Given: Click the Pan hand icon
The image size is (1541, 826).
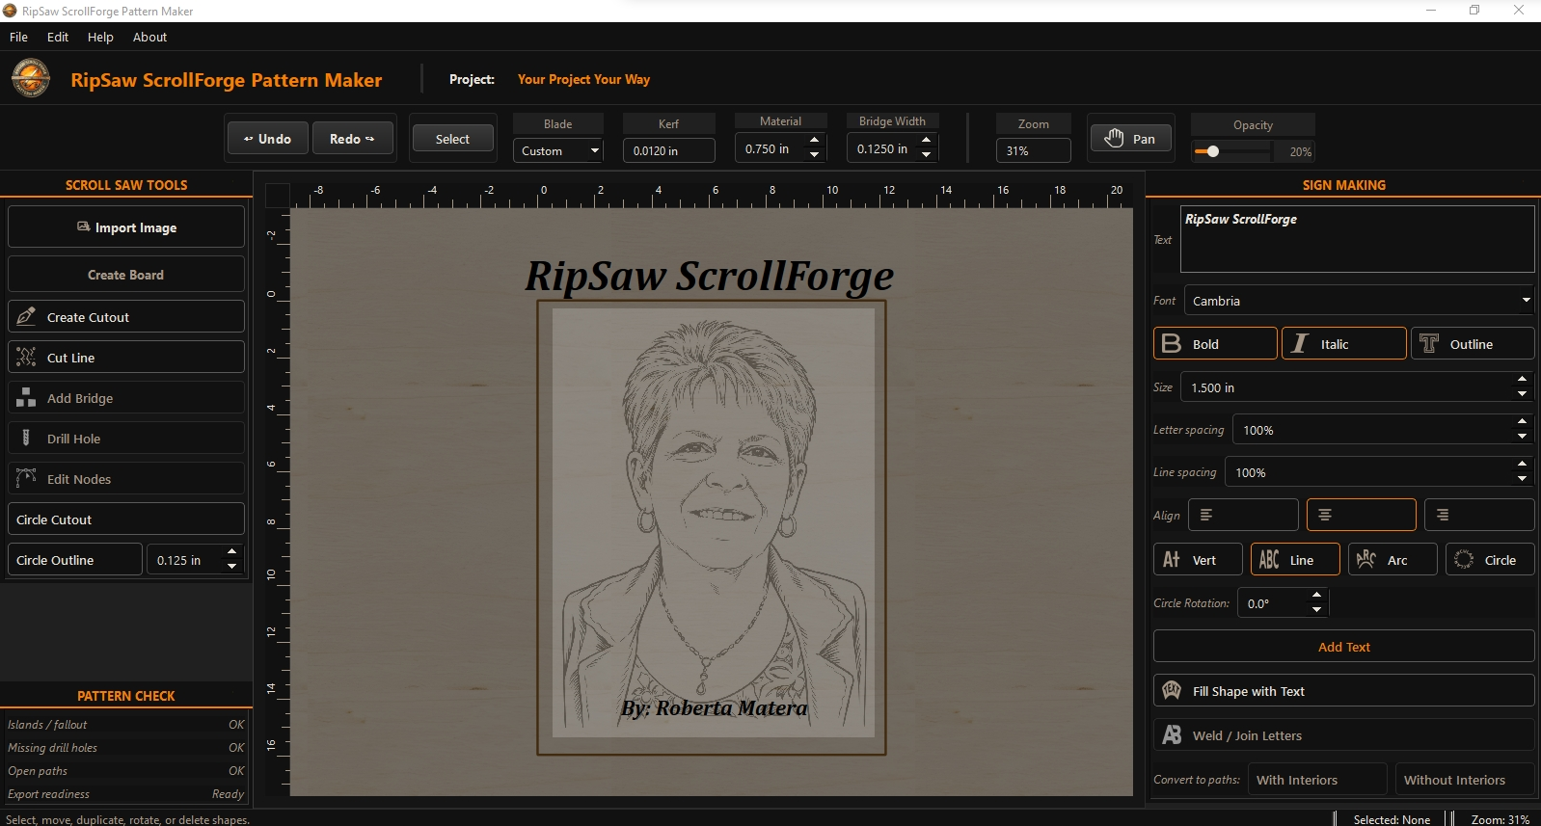Looking at the screenshot, I should (x=1114, y=138).
